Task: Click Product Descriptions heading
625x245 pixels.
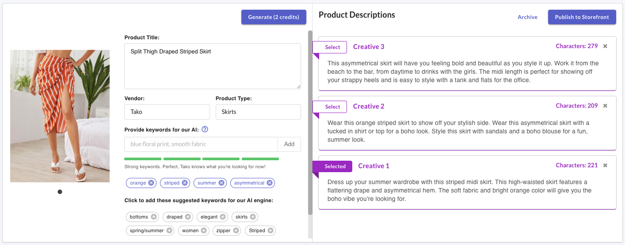Action: pyautogui.click(x=357, y=15)
